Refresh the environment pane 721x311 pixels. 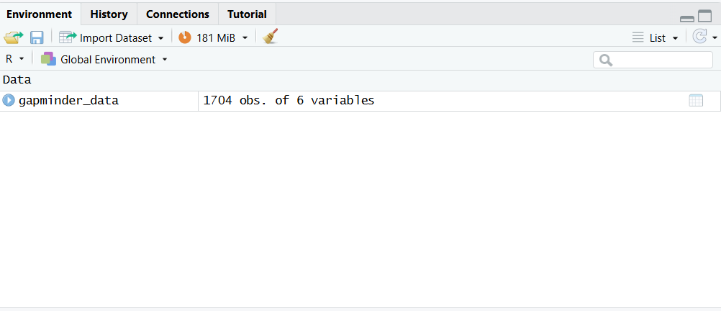click(699, 37)
